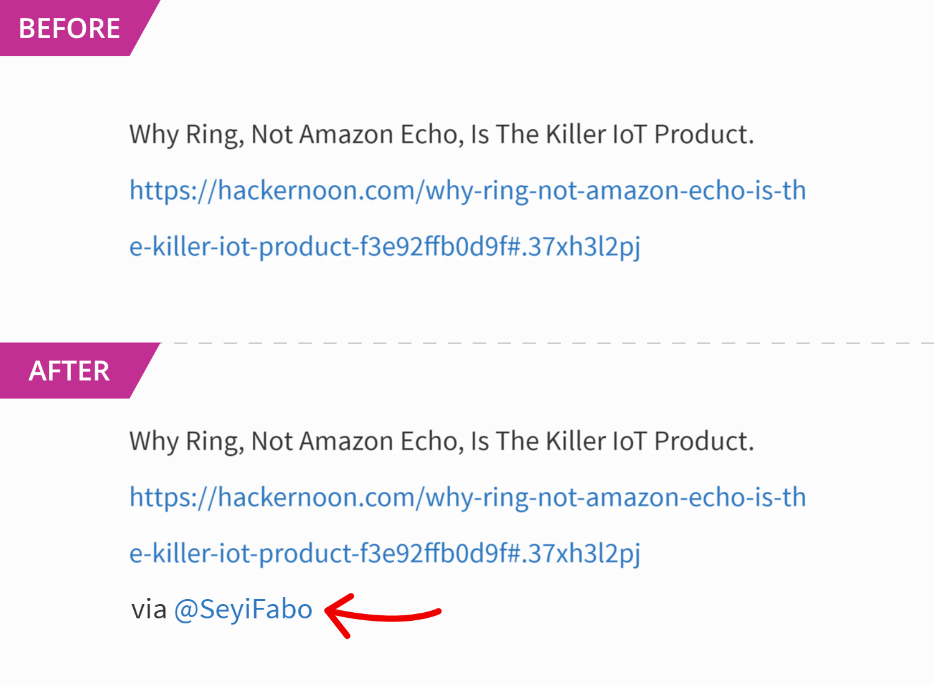Click the "e-killer-iot-product" URL line in After section
Viewport: 934px width, 685px height.
pos(384,554)
